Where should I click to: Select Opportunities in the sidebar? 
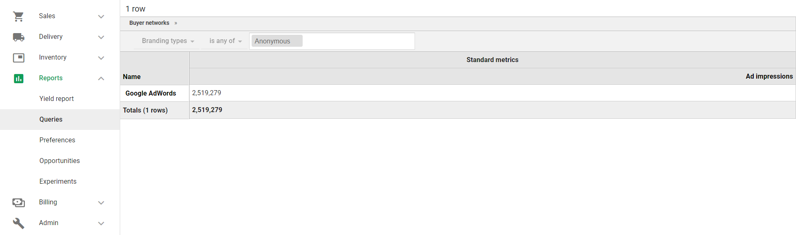[x=59, y=161]
